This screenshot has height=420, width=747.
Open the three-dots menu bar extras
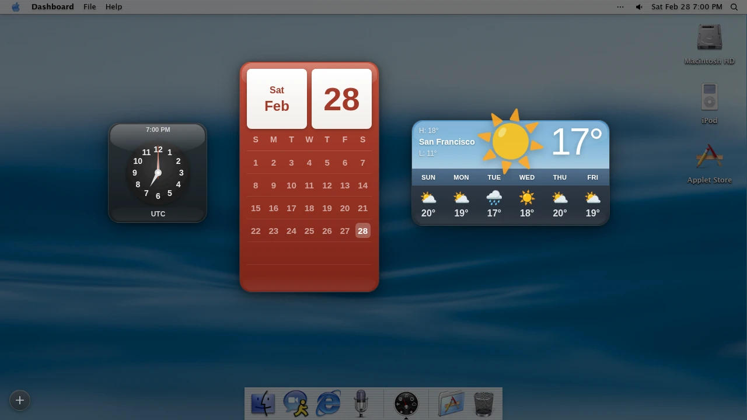[x=620, y=7]
